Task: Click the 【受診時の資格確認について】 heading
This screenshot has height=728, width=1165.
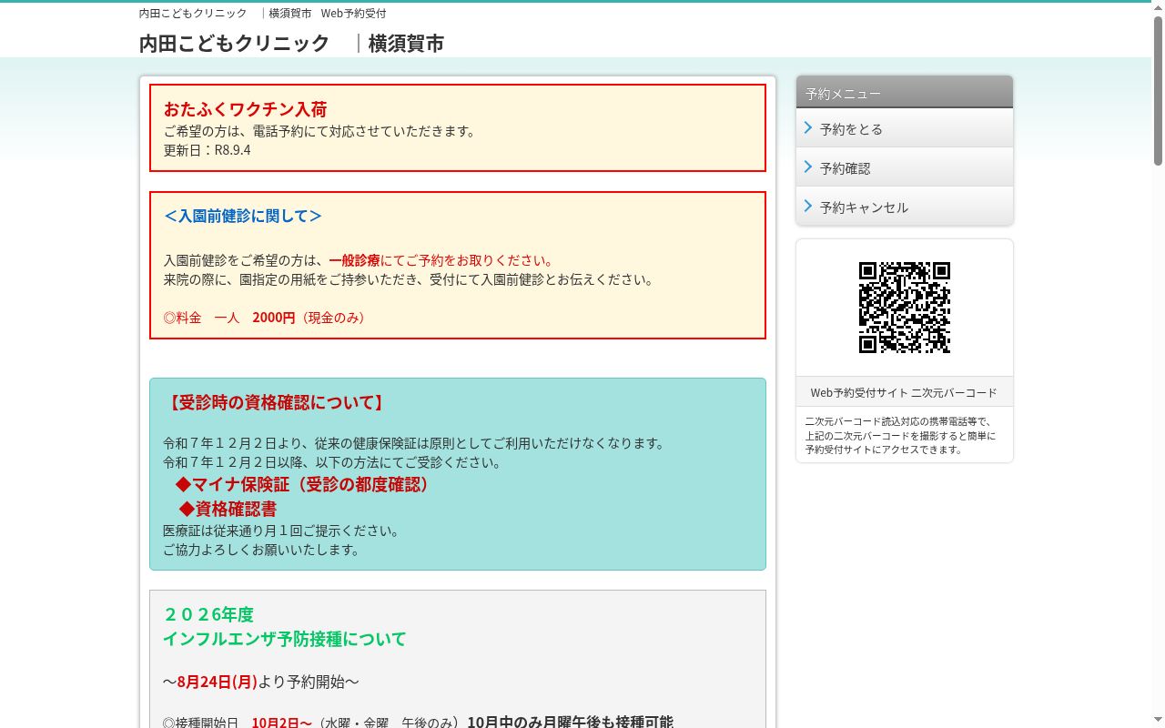Action: click(x=276, y=402)
